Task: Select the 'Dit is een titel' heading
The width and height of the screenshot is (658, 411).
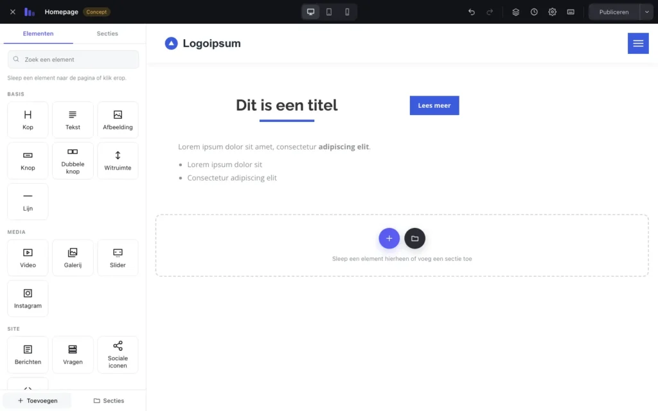Action: pyautogui.click(x=287, y=105)
